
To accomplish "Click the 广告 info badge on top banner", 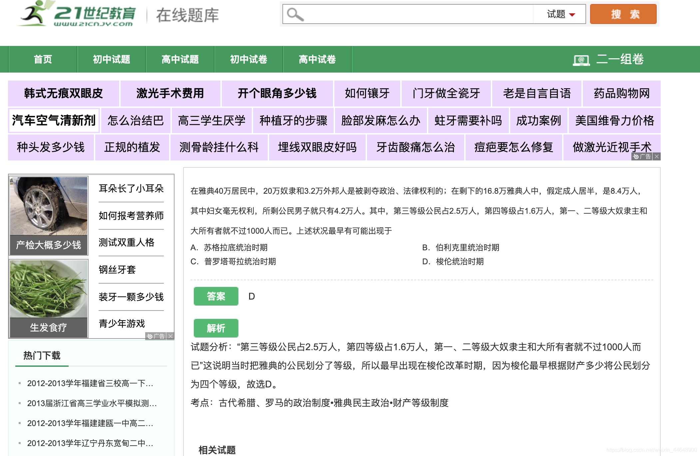I will (x=642, y=156).
